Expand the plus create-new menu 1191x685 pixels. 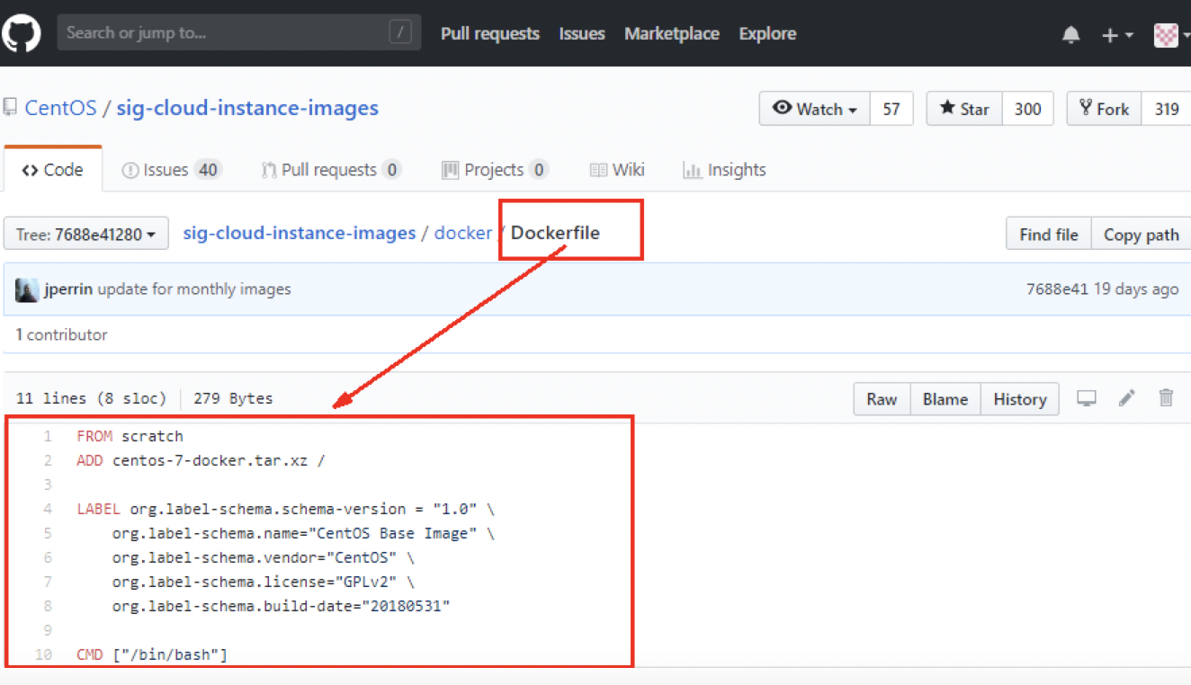(1116, 35)
